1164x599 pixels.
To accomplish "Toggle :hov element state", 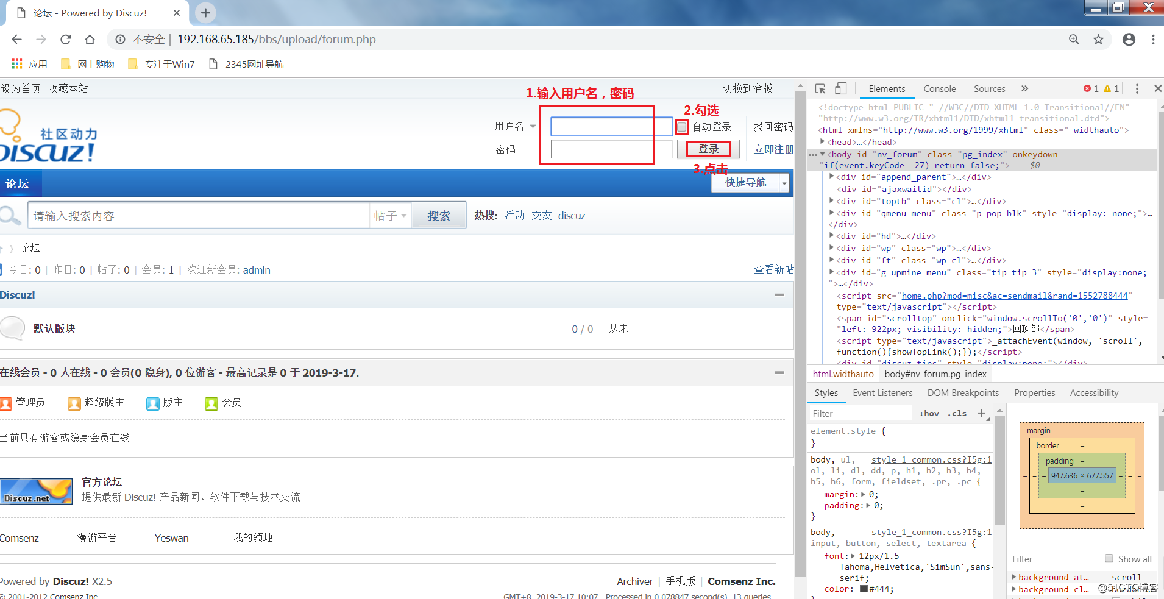I will (929, 413).
